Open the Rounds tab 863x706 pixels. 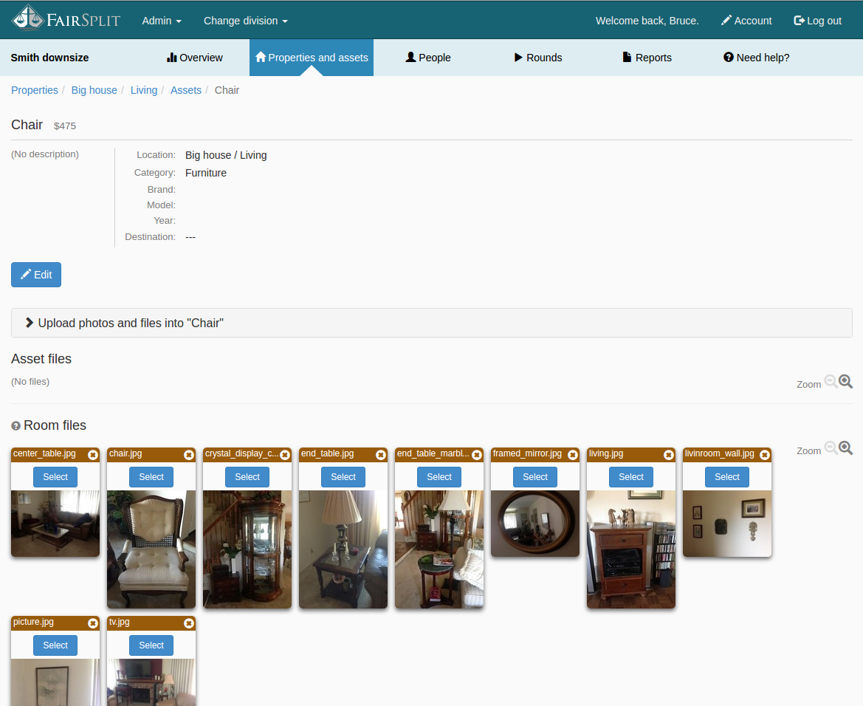coord(538,58)
